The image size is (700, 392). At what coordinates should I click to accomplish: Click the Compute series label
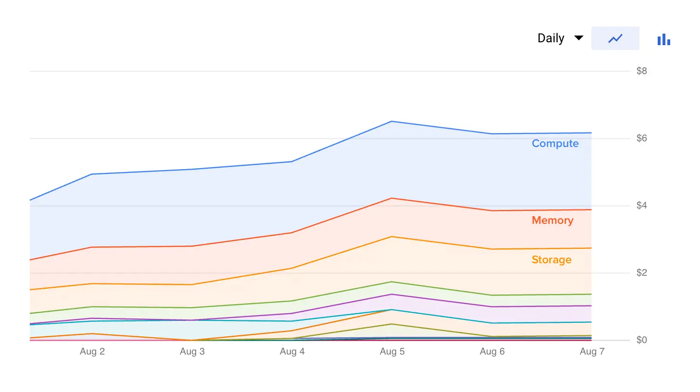coord(555,144)
